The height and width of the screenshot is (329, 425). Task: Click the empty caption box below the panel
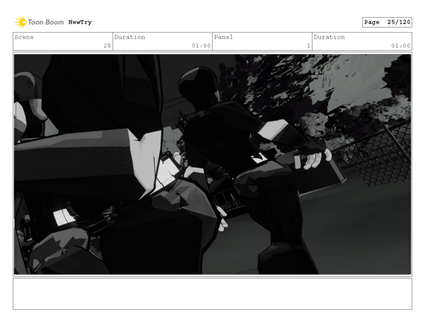212,295
